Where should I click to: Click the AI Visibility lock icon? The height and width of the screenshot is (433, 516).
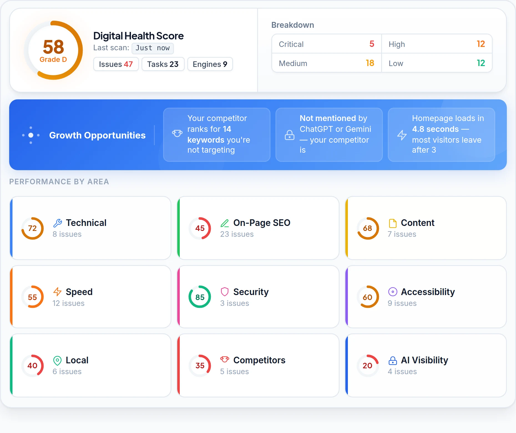pos(393,360)
